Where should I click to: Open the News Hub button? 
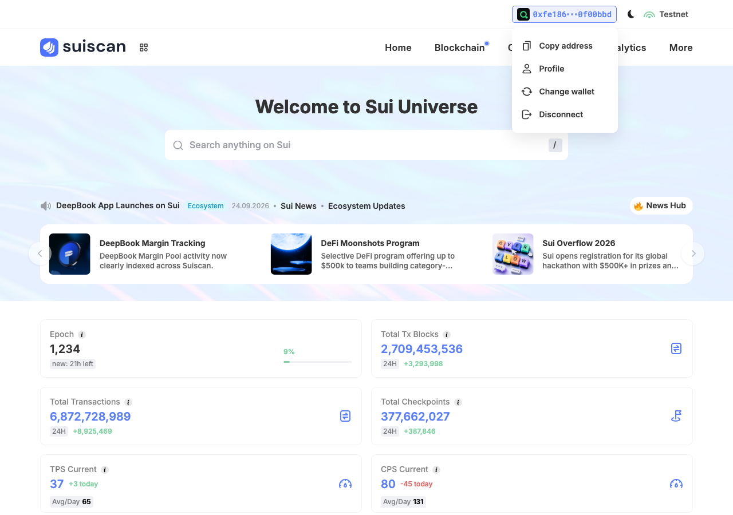point(661,205)
